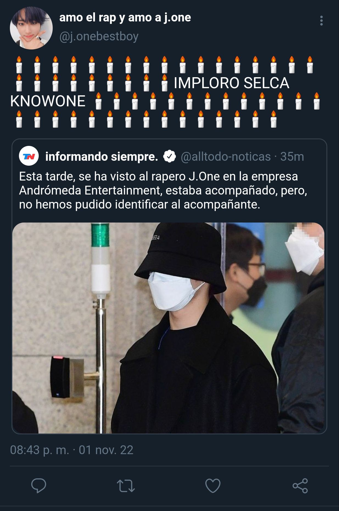339x511 pixels.
Task: Tap the @alltodo-noticas handle
Action: (x=226, y=157)
